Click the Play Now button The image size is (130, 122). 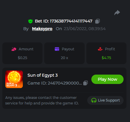[x=107, y=79]
